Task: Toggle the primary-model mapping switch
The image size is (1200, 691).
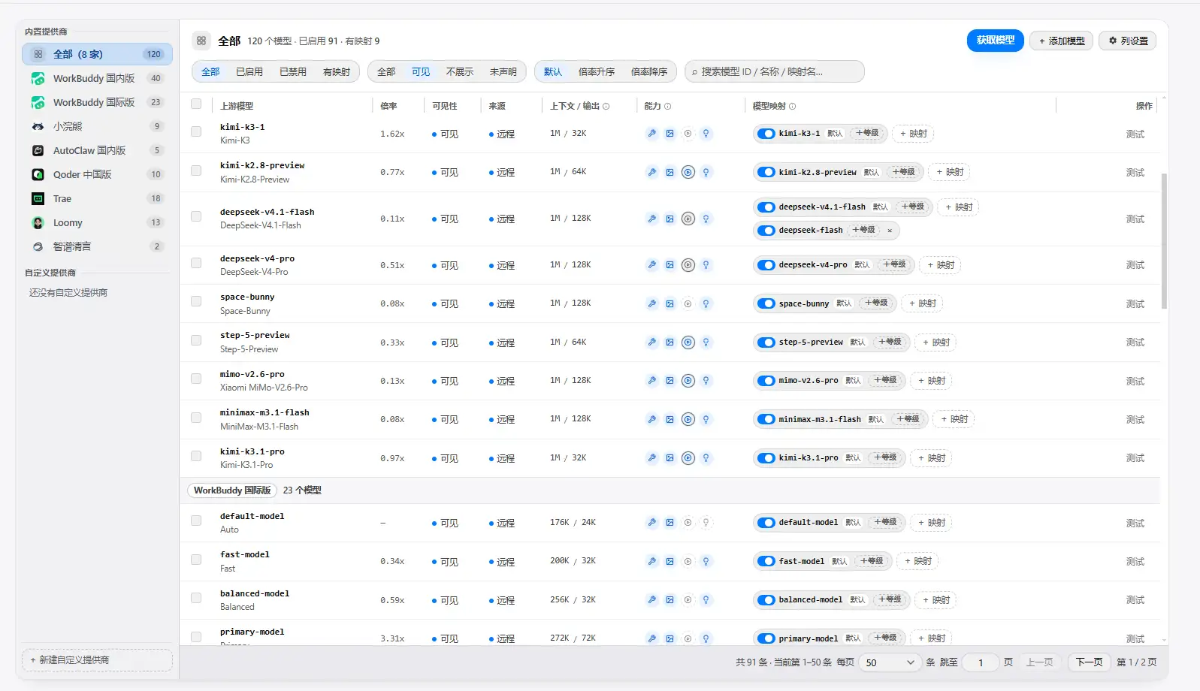Action: point(766,638)
